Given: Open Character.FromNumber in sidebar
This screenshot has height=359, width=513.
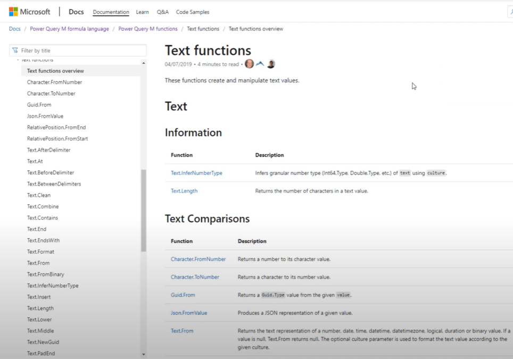Looking at the screenshot, I should pos(55,82).
